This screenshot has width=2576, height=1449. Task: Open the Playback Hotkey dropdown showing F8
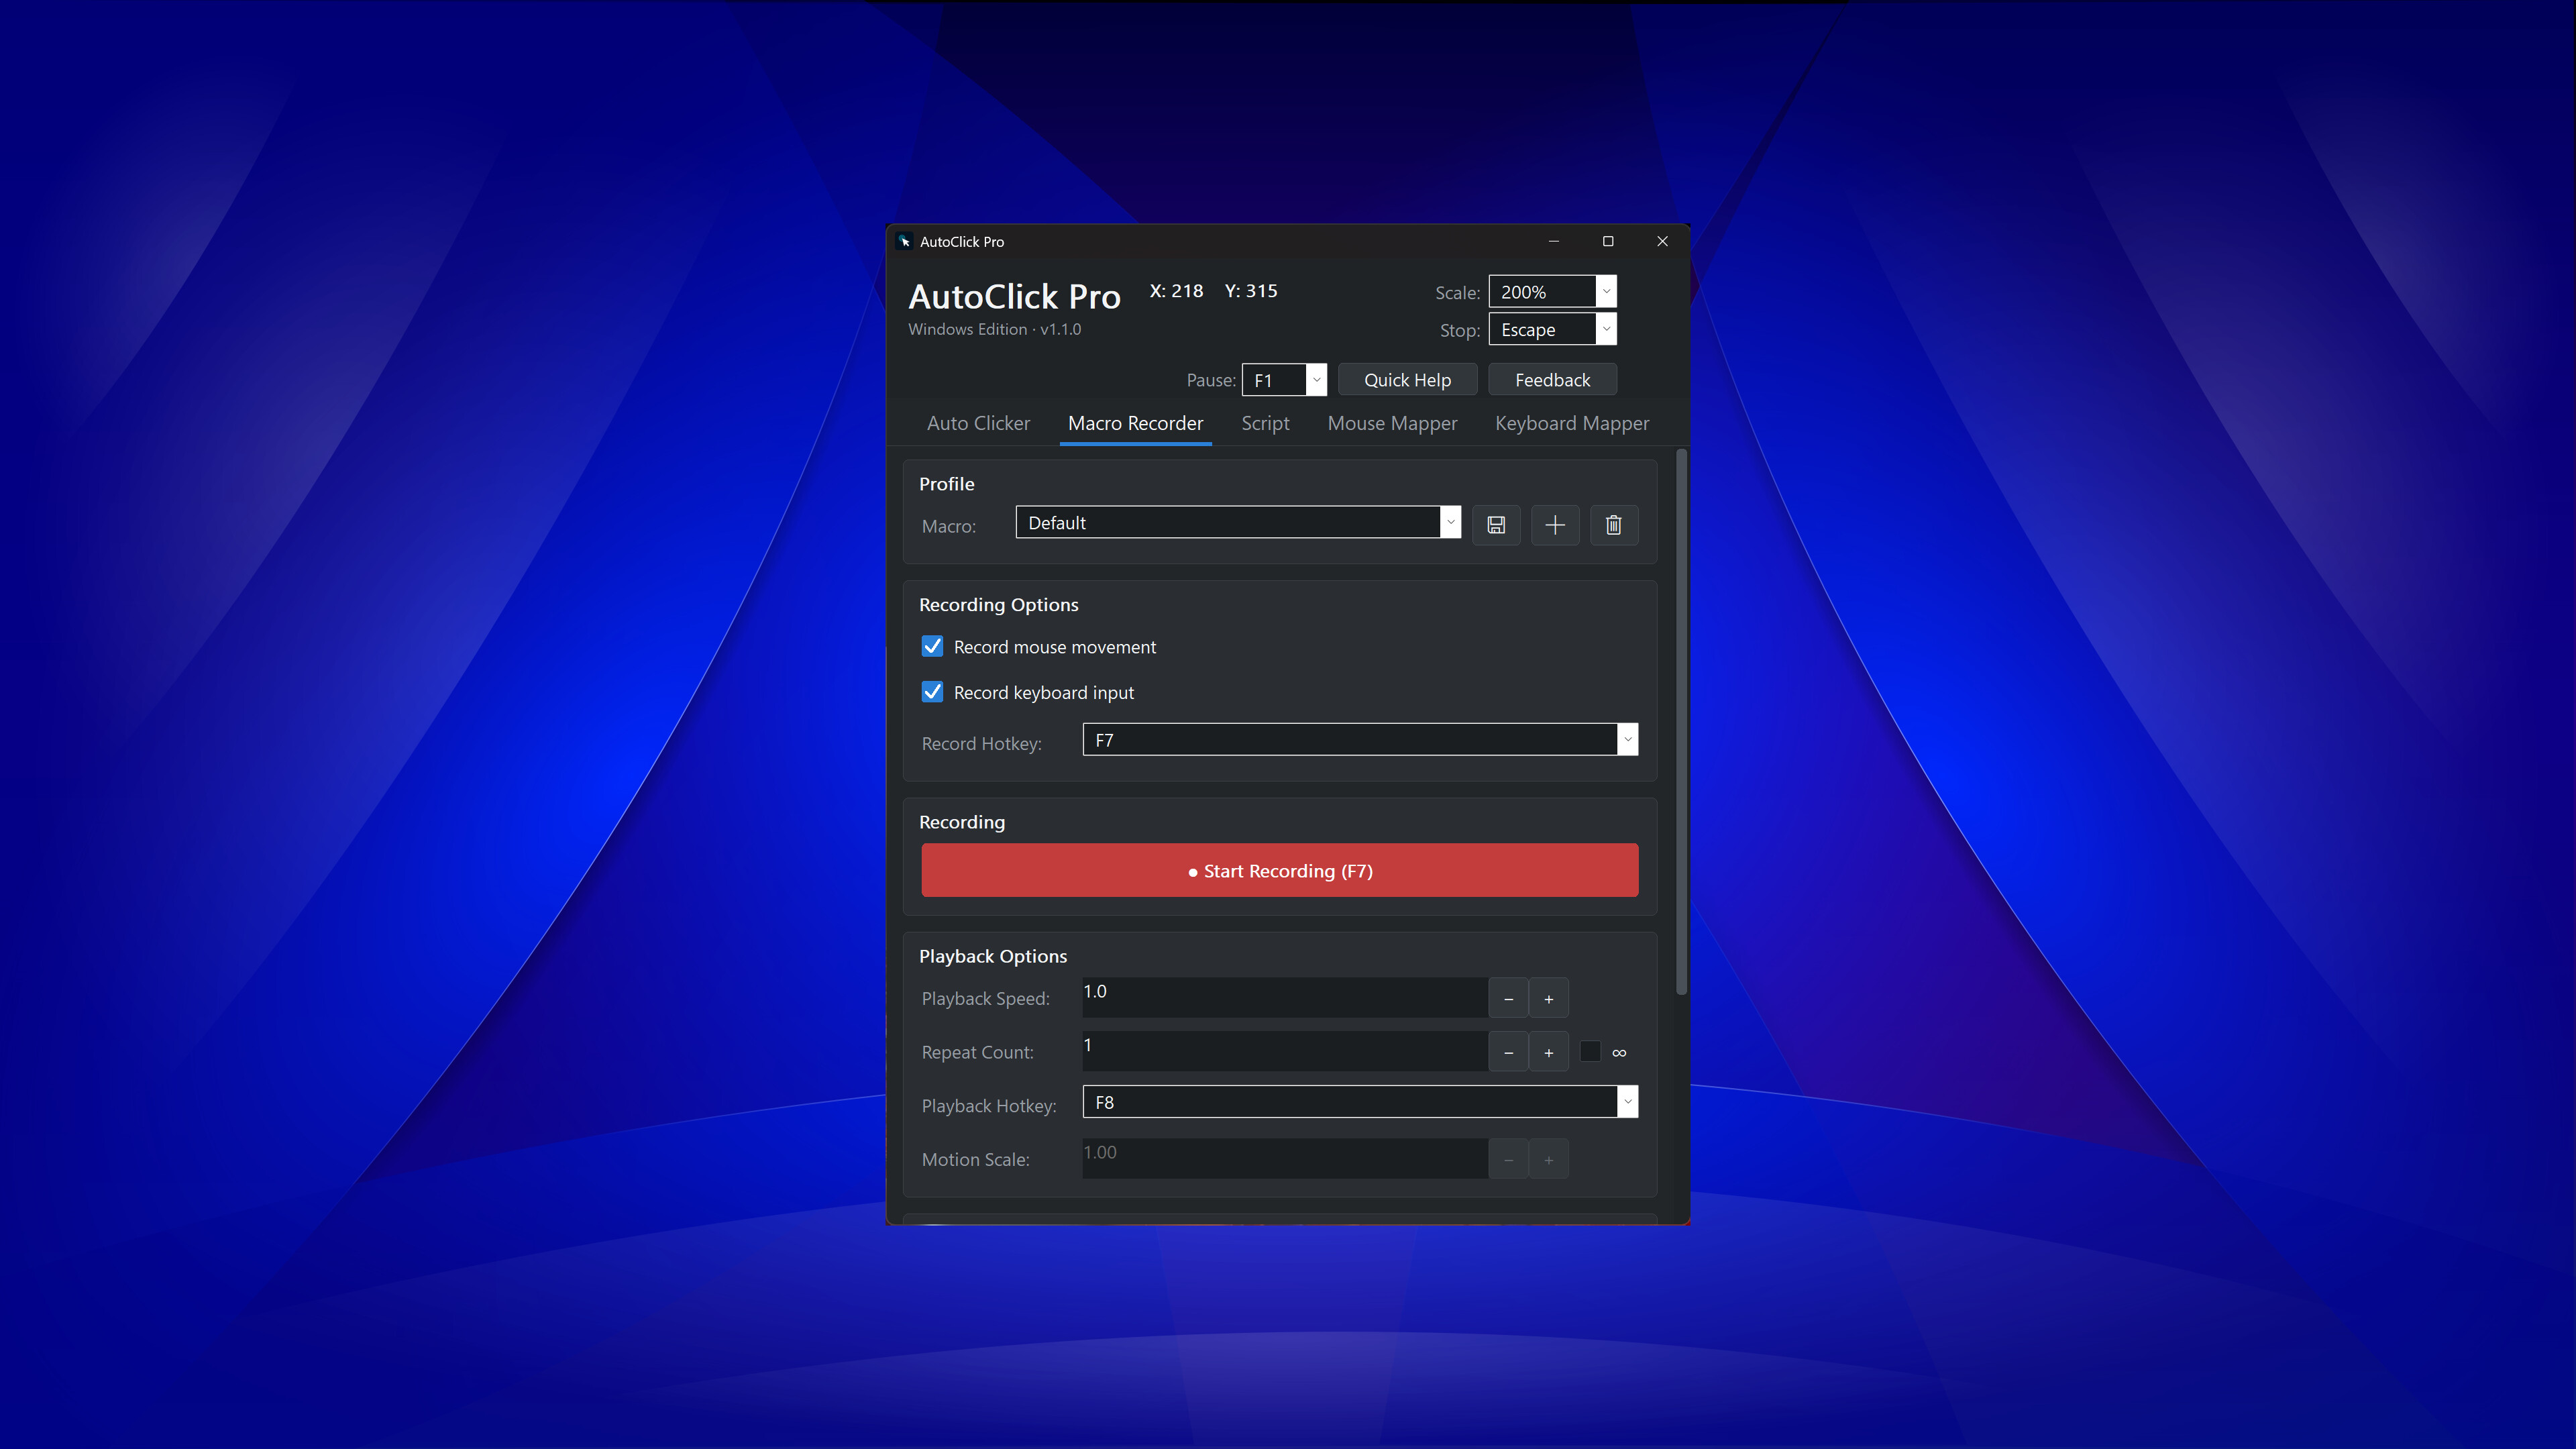pyautogui.click(x=1360, y=1102)
